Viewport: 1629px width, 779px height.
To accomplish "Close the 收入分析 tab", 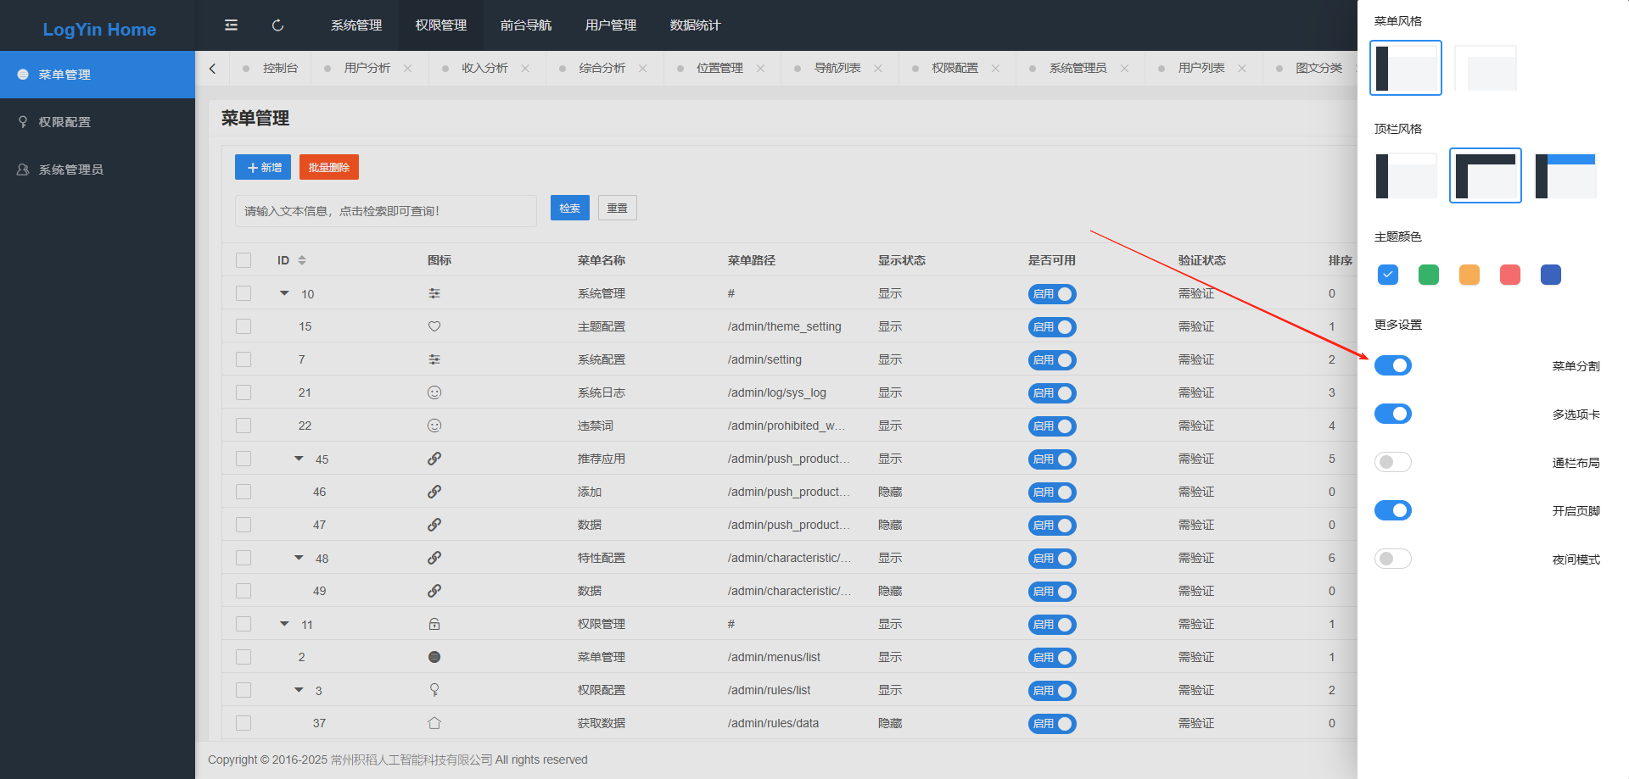I will tap(525, 69).
